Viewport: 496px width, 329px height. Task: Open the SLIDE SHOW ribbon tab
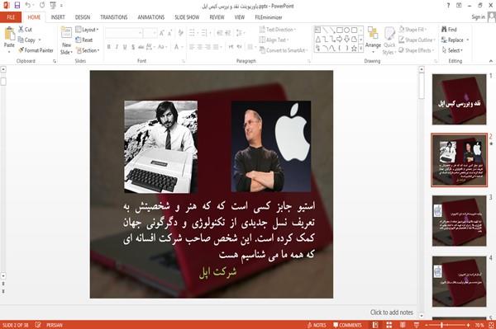(187, 17)
